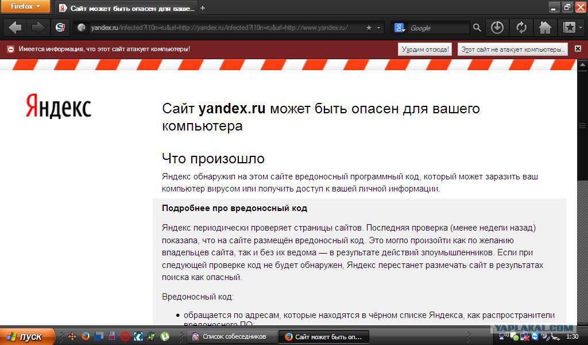Launch the red globe quick launch icon
This screenshot has height=345, width=588.
[125, 336]
